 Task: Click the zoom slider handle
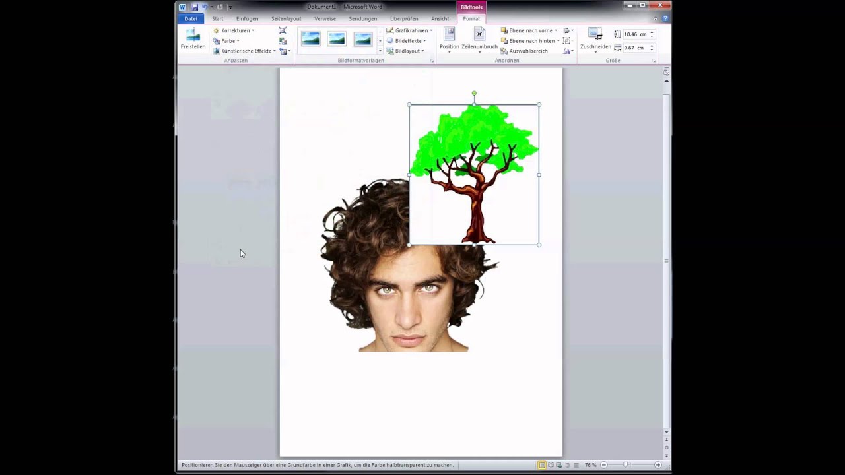pyautogui.click(x=626, y=465)
